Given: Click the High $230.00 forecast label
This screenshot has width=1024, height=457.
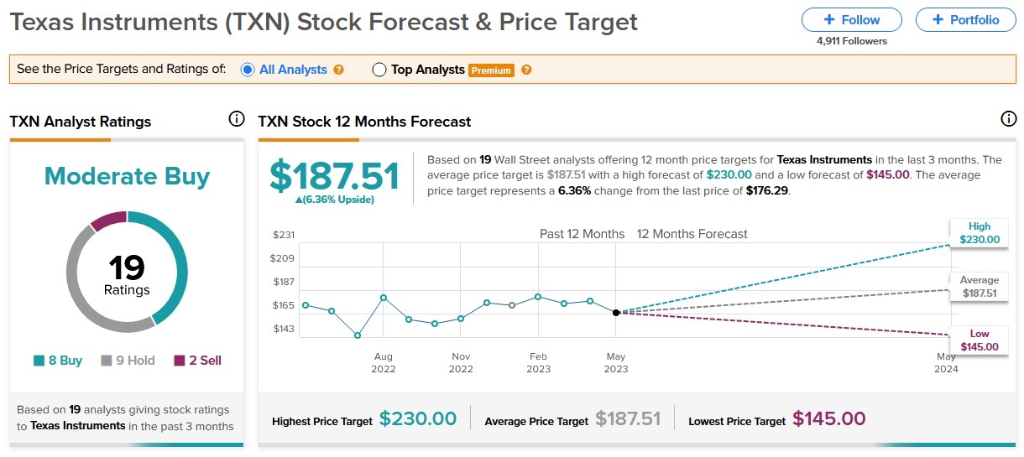Looking at the screenshot, I should pos(980,233).
